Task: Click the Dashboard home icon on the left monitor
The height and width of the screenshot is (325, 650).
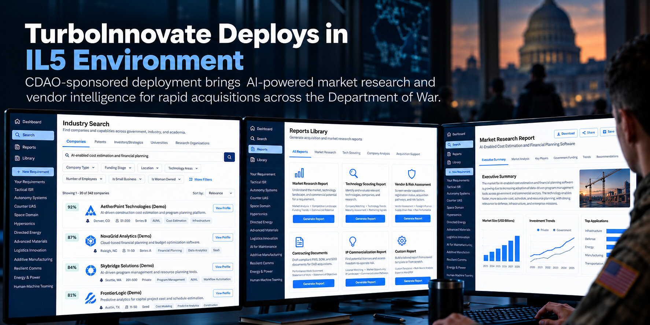Action: 17,122
